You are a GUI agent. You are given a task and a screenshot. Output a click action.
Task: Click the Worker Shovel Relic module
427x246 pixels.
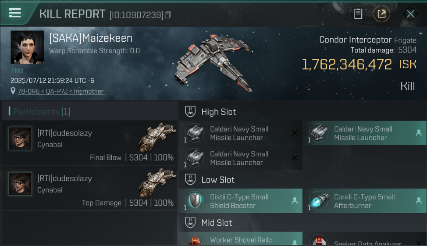pos(240,239)
